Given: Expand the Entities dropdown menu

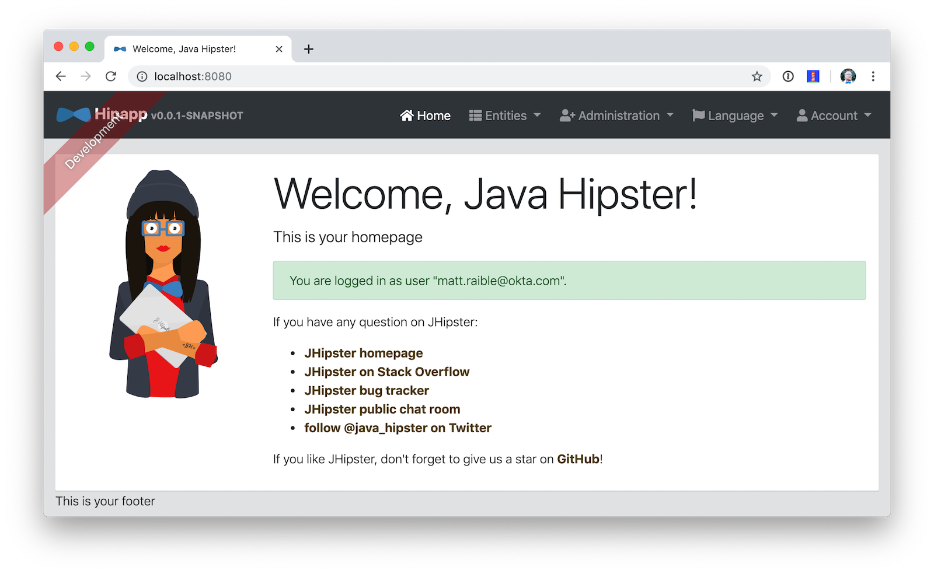Looking at the screenshot, I should pyautogui.click(x=505, y=116).
